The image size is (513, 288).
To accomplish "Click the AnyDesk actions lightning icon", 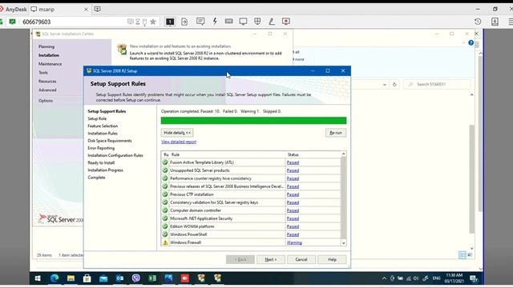I will (215, 22).
